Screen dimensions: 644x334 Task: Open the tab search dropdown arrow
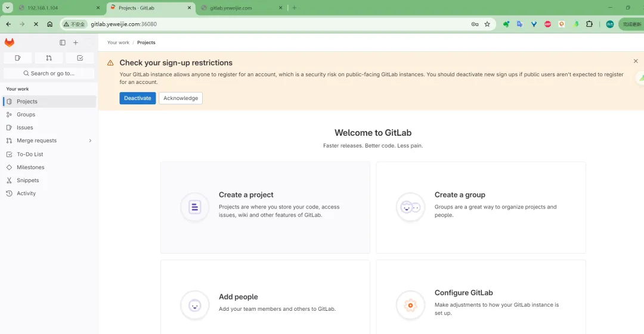point(8,8)
